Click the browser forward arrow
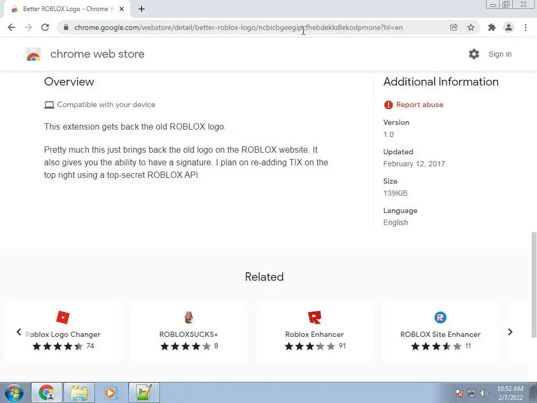 (x=28, y=27)
